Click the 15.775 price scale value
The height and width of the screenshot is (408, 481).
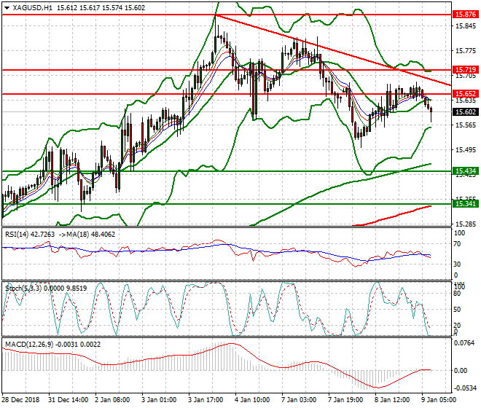pyautogui.click(x=466, y=51)
